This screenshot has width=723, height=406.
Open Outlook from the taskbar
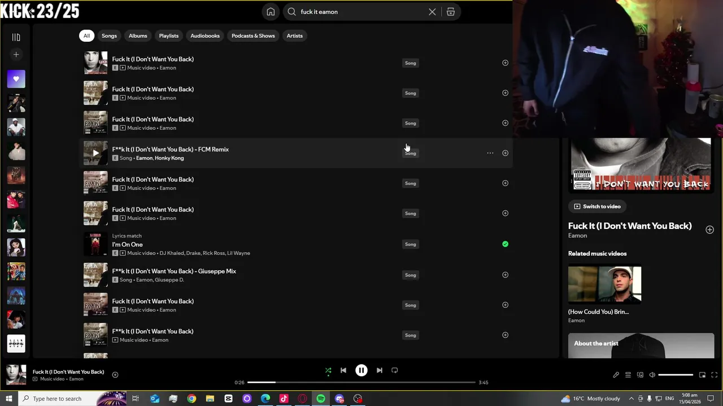155,399
